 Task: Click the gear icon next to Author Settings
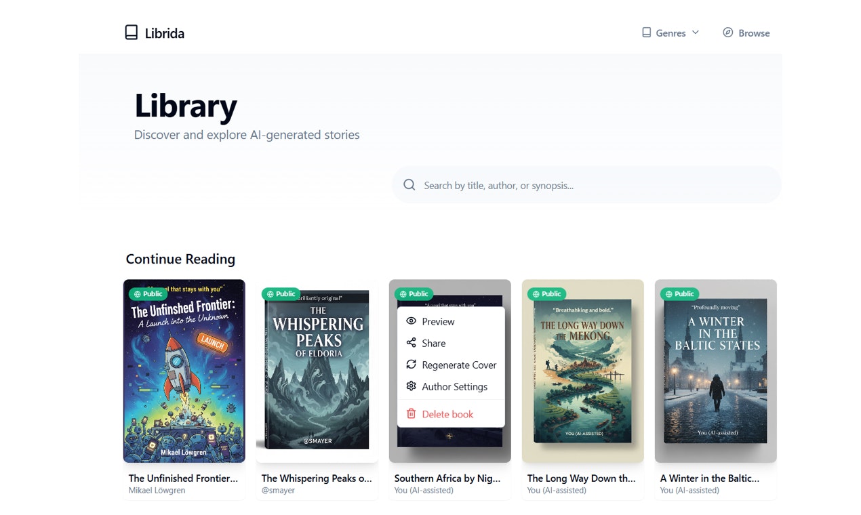point(412,386)
